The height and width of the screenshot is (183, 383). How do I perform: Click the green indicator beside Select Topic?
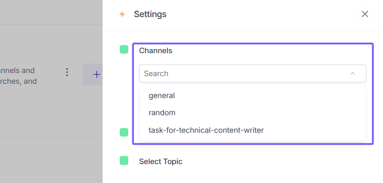124,161
